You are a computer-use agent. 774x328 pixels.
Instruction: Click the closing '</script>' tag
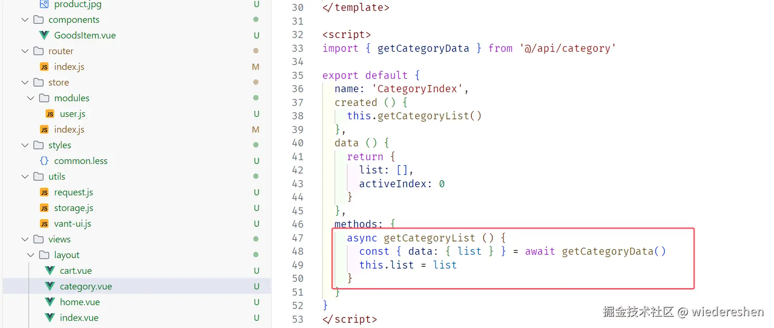click(350, 319)
